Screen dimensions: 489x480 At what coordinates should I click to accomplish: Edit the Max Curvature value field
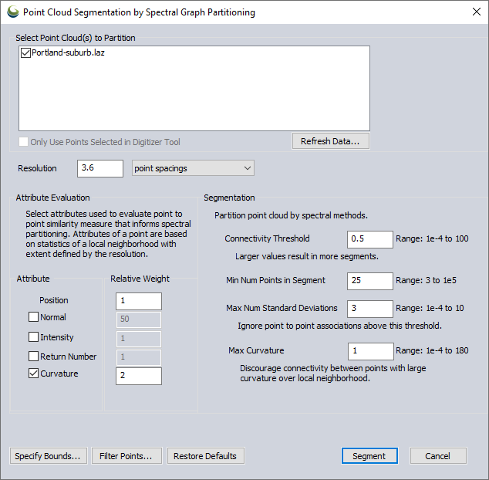tap(371, 351)
